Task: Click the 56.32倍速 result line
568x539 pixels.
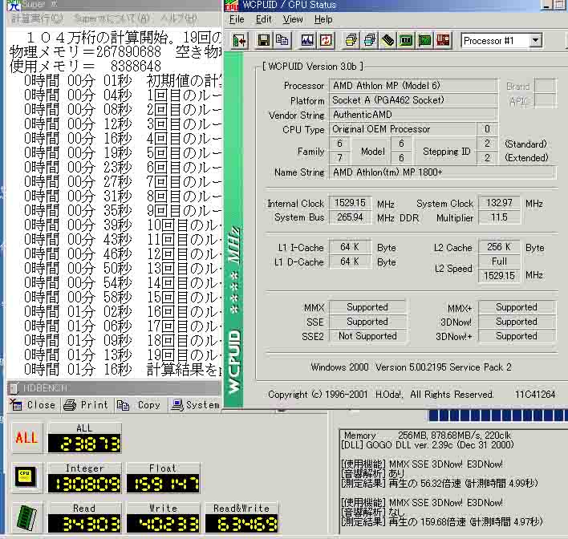Action: click(440, 484)
